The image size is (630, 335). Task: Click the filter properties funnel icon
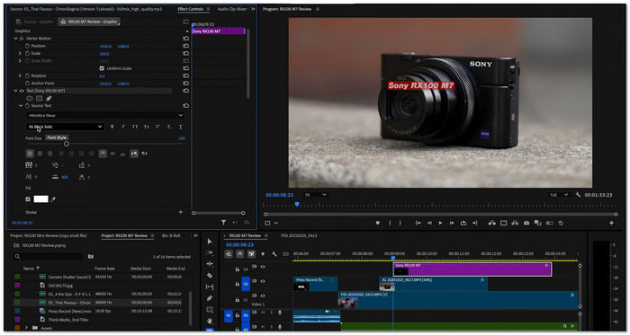coord(223,223)
